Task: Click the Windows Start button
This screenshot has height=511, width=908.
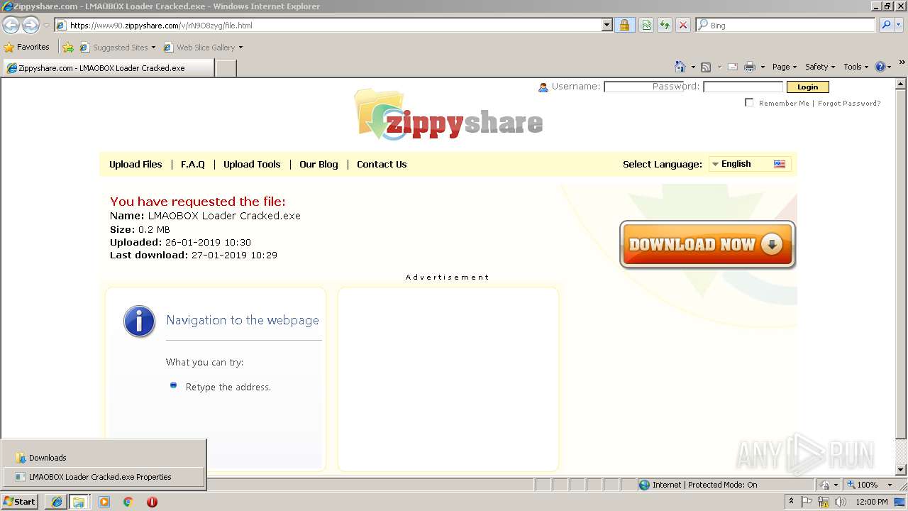Action: pos(21,502)
